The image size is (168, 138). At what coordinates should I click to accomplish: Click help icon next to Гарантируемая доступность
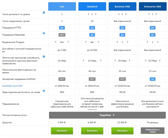[44, 91]
